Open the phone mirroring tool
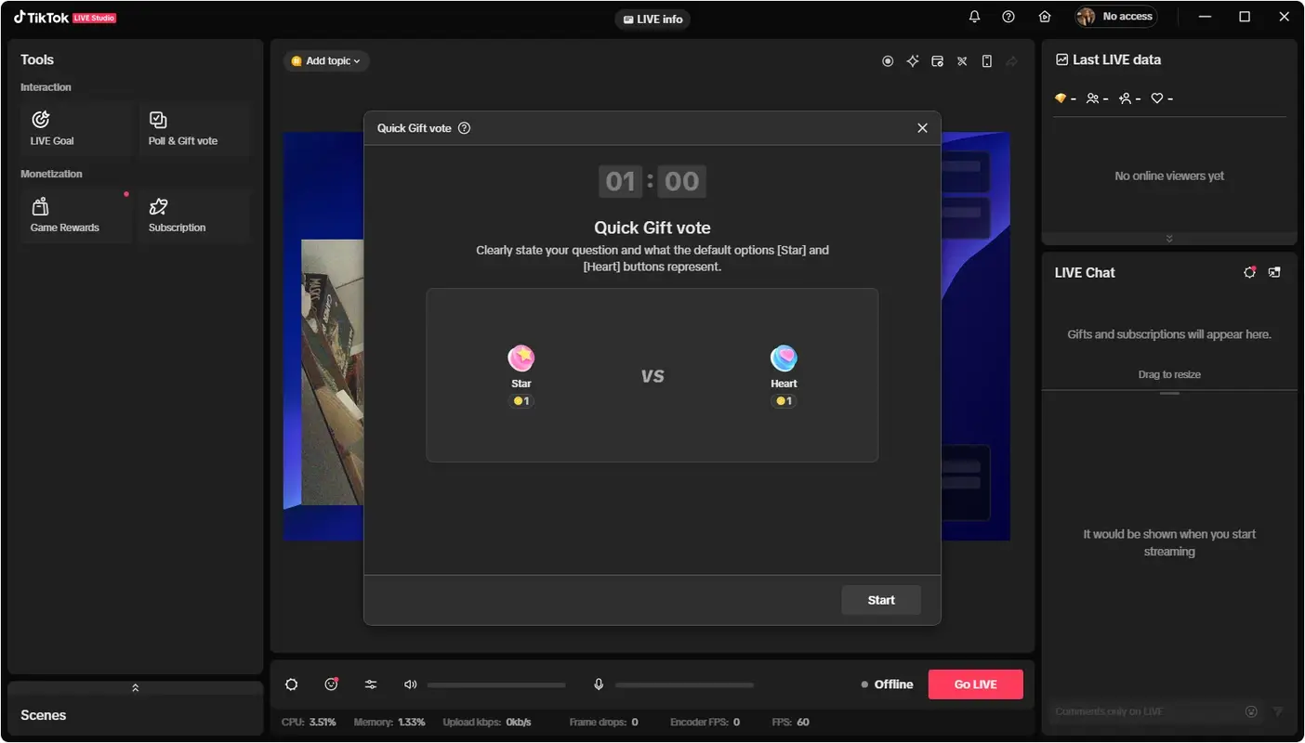This screenshot has width=1305, height=743. [986, 60]
